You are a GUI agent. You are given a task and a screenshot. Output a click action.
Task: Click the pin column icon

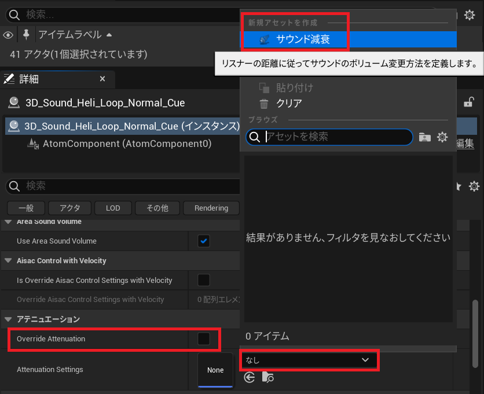[x=26, y=35]
